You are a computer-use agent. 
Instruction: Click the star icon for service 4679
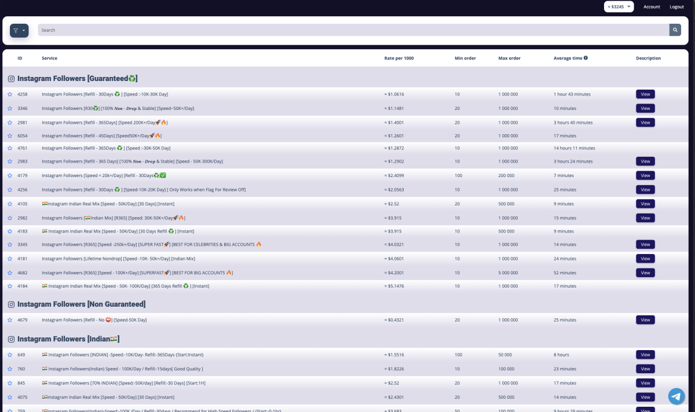coord(10,320)
